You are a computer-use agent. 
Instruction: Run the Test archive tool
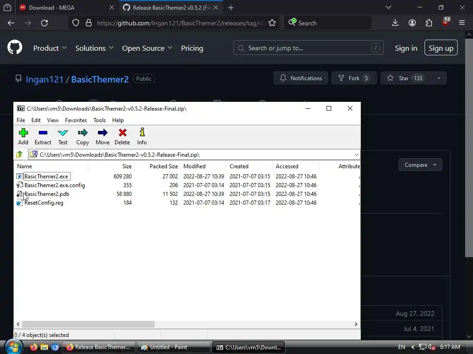pyautogui.click(x=63, y=136)
